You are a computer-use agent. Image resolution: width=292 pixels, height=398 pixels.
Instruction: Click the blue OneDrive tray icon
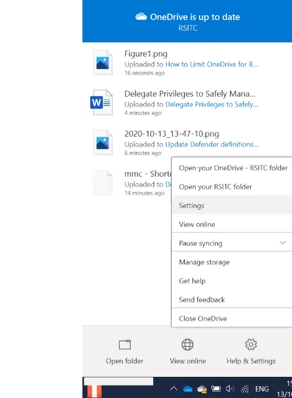(x=188, y=389)
